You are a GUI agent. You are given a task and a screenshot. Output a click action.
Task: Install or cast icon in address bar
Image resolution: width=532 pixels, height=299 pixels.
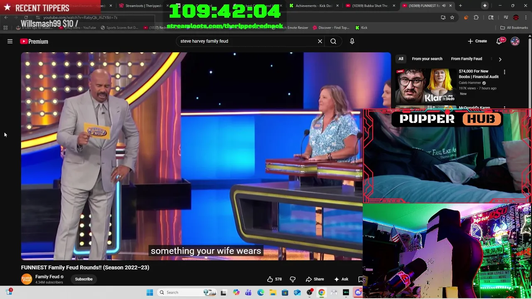pyautogui.click(x=443, y=17)
